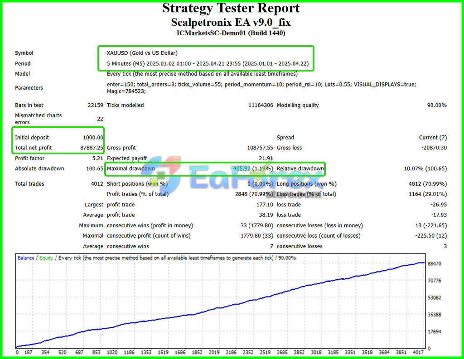The image size is (464, 359).
Task: Click the 17694 value on the chart axis
Action: coord(435,332)
